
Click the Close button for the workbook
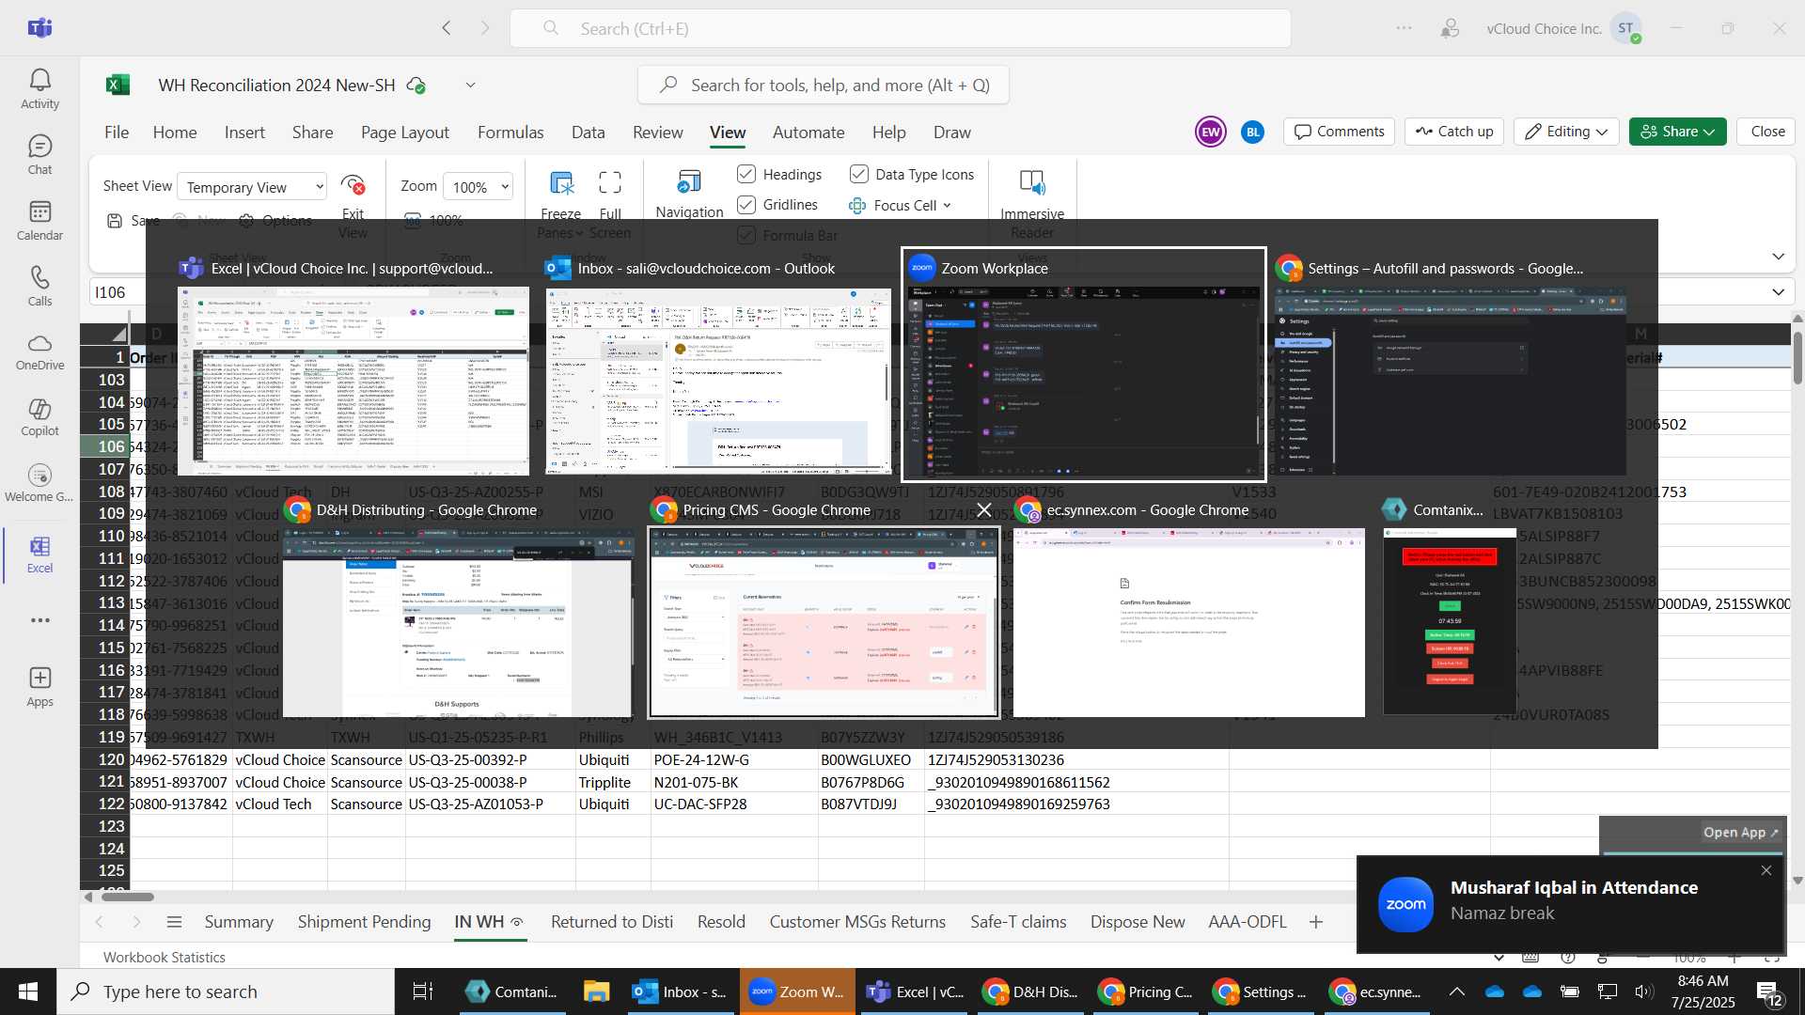(x=1767, y=132)
